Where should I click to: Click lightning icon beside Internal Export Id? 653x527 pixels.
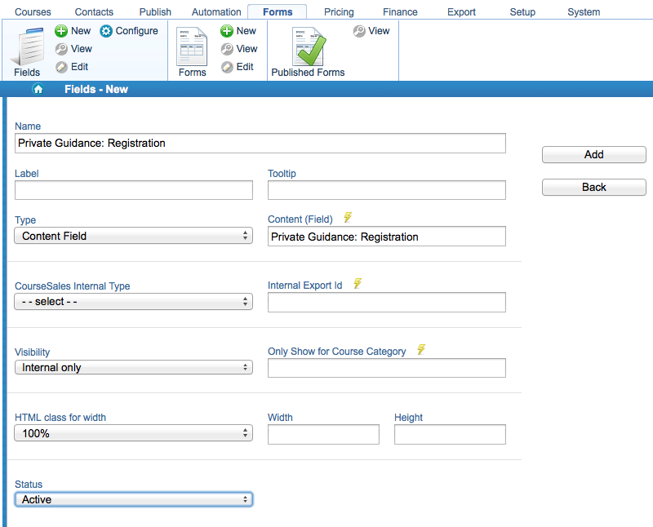(358, 283)
